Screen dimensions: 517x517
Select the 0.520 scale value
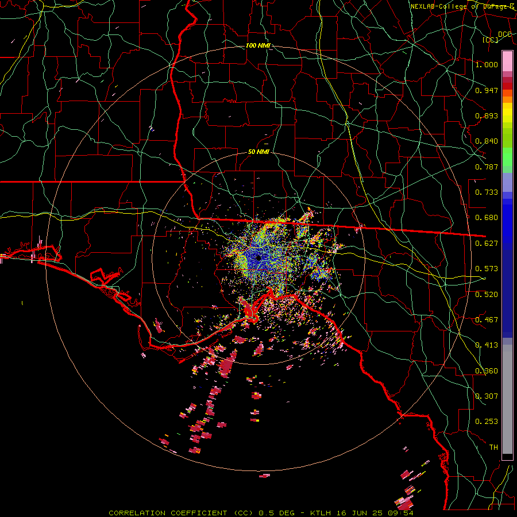point(487,295)
